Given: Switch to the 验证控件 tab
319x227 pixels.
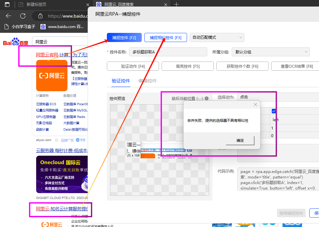Looking at the screenshot, I should pyautogui.click(x=121, y=81).
